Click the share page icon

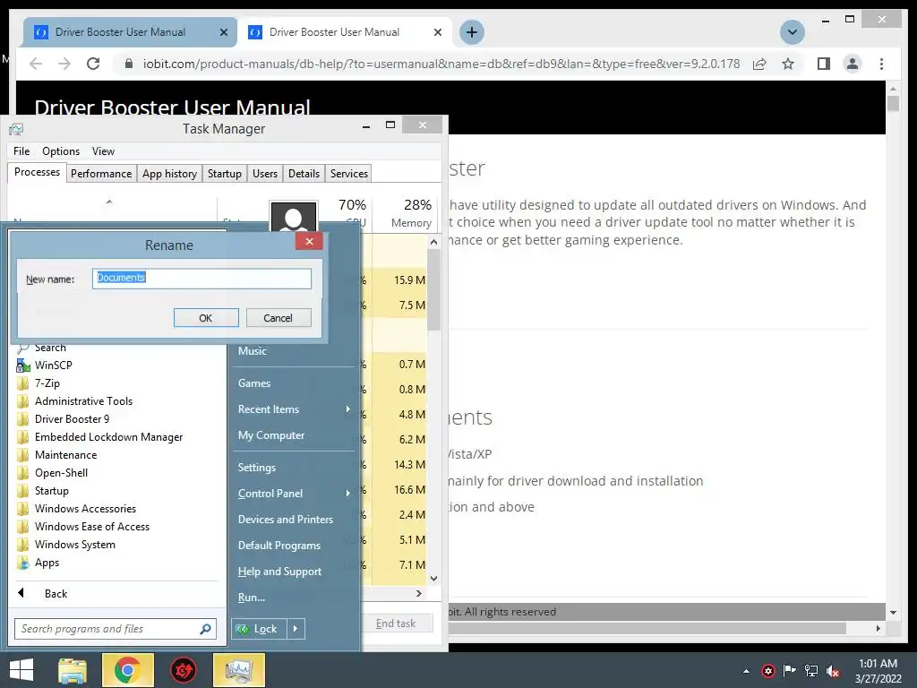759,64
